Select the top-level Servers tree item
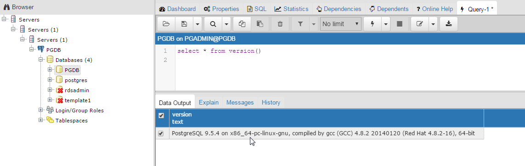The image size is (525, 166). pyautogui.click(x=29, y=20)
